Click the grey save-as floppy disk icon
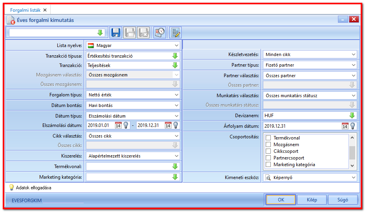365x212 pixels. click(130, 33)
